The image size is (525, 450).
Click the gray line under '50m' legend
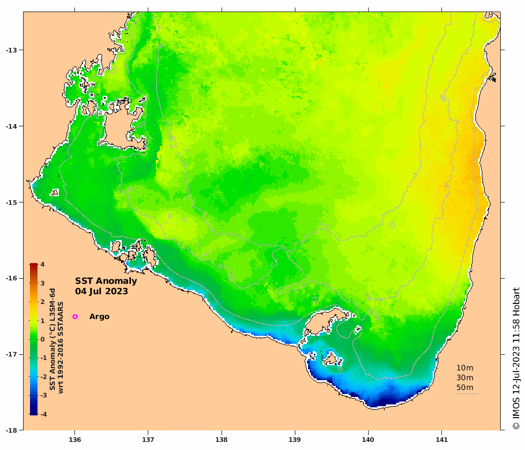(x=467, y=393)
